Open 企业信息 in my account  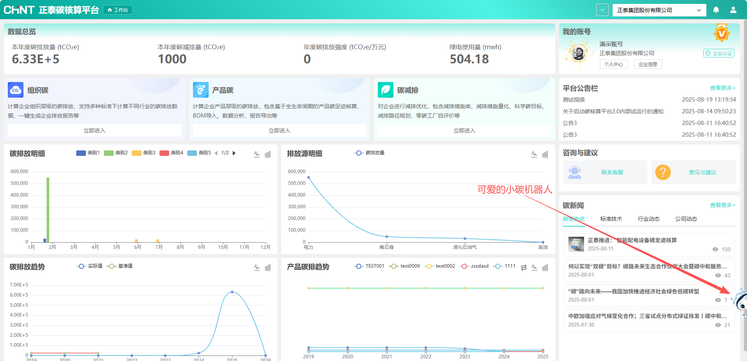point(648,64)
